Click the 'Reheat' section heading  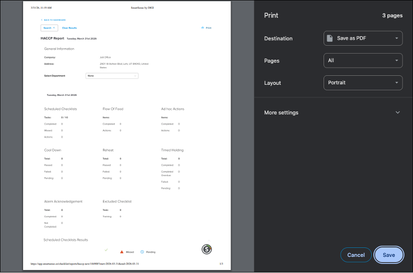click(108, 150)
